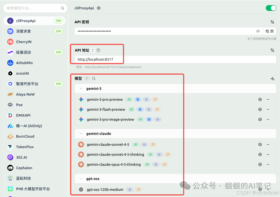
Task: Click web search globe tag of gemini-3-pro-preview
Action: (138, 99)
